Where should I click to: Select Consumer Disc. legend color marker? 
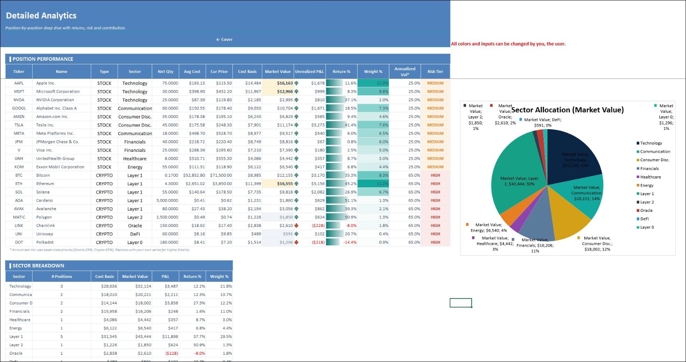tap(638, 160)
